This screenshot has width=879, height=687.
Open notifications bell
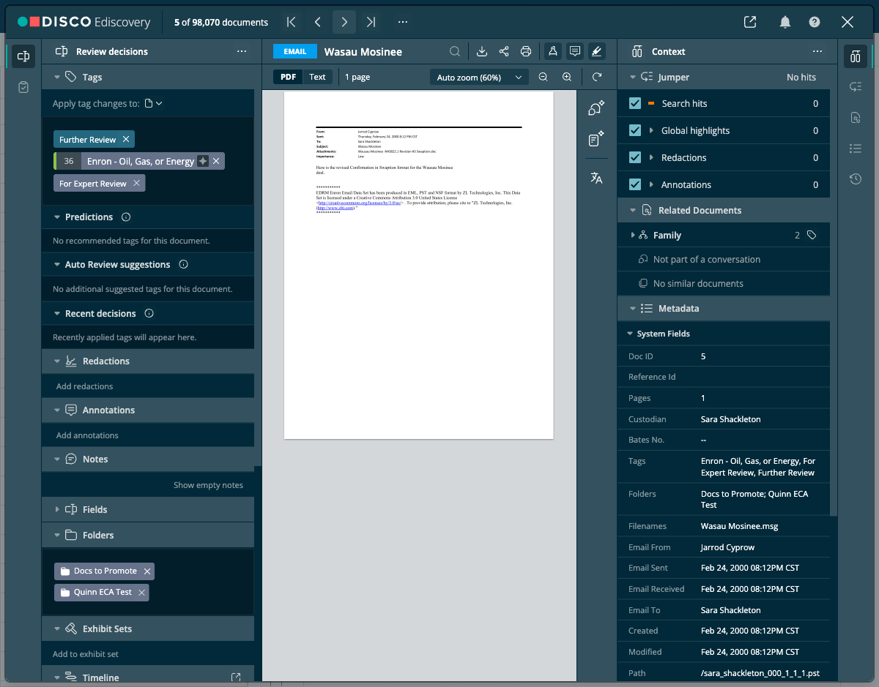tap(785, 22)
